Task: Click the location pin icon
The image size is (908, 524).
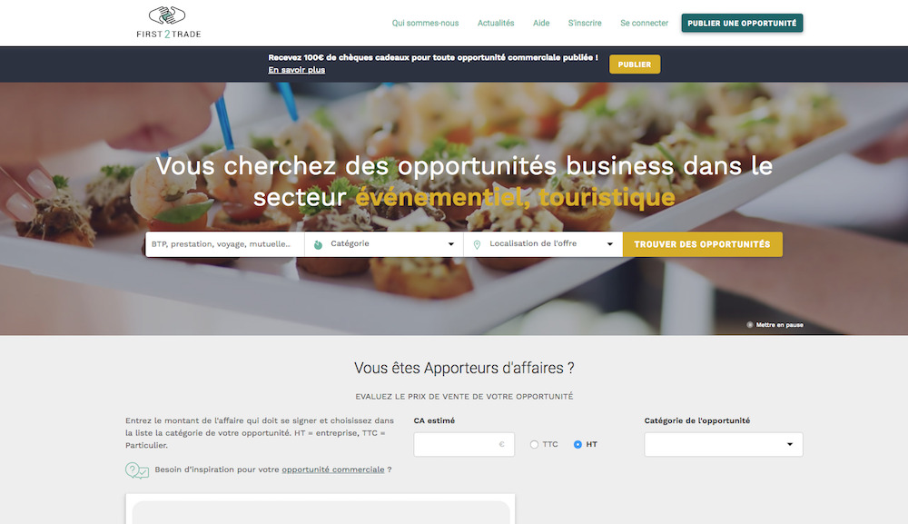Action: point(477,245)
